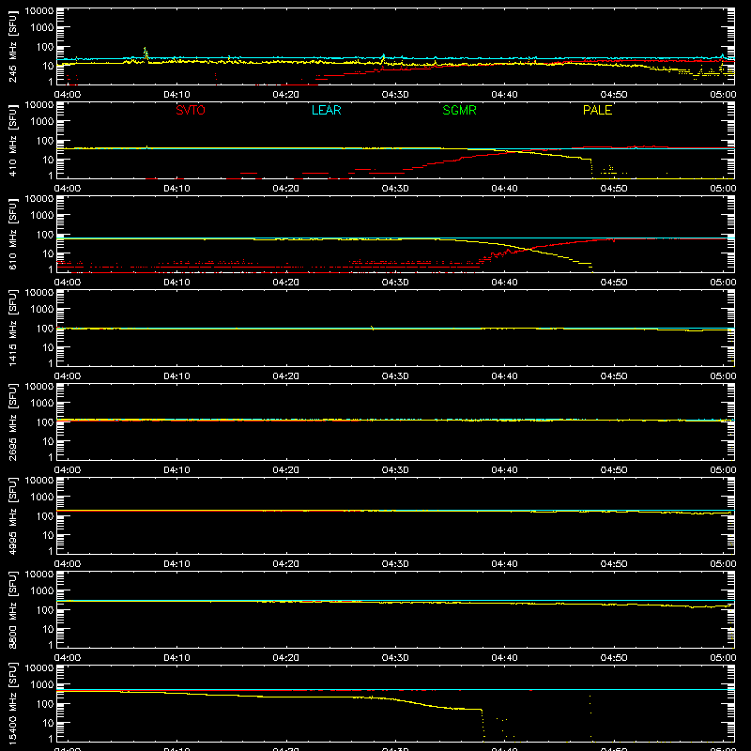Click the 04:10 time label under the 245 MHz plot
Image resolution: width=751 pixels, height=751 pixels.
(x=176, y=95)
